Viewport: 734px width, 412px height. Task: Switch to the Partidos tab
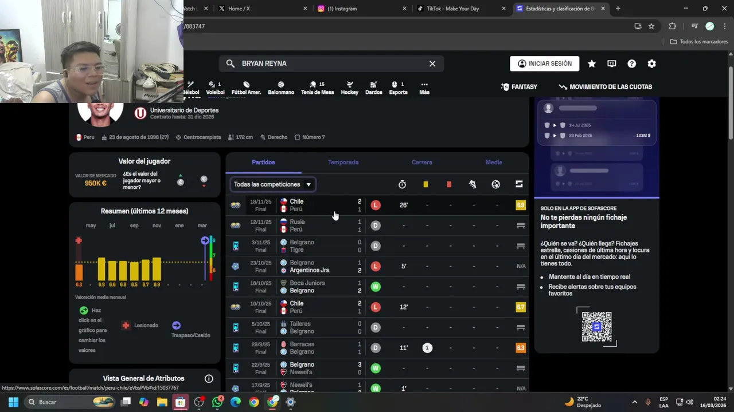pyautogui.click(x=263, y=163)
